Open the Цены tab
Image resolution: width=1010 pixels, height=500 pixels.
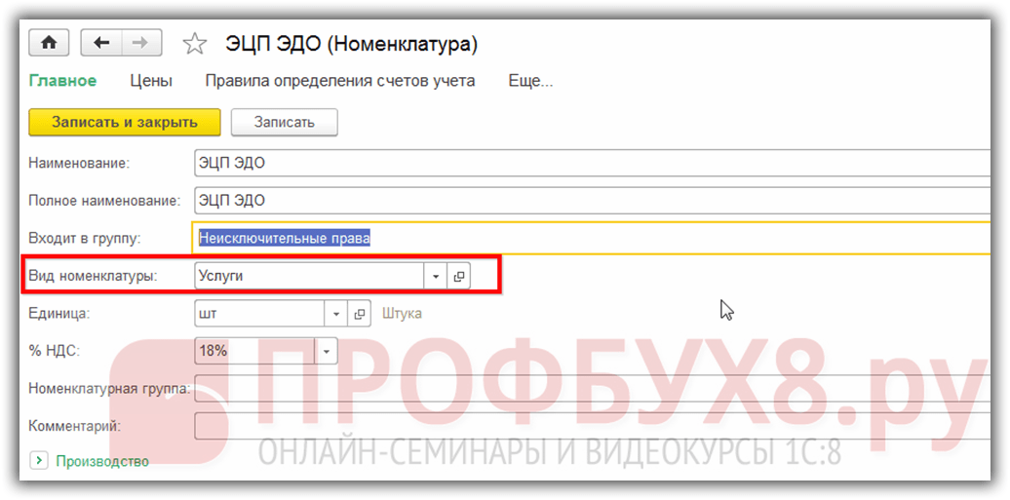click(151, 81)
